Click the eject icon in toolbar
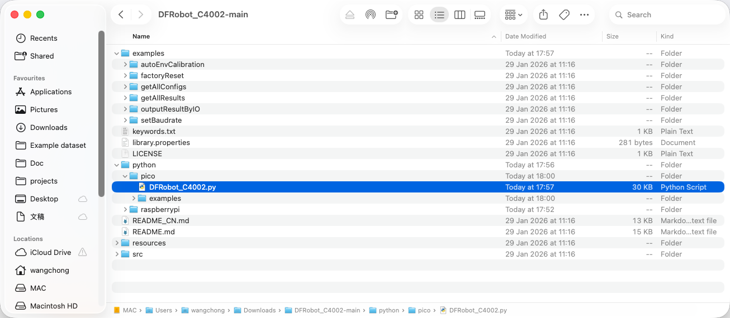Image resolution: width=730 pixels, height=318 pixels. tap(350, 15)
